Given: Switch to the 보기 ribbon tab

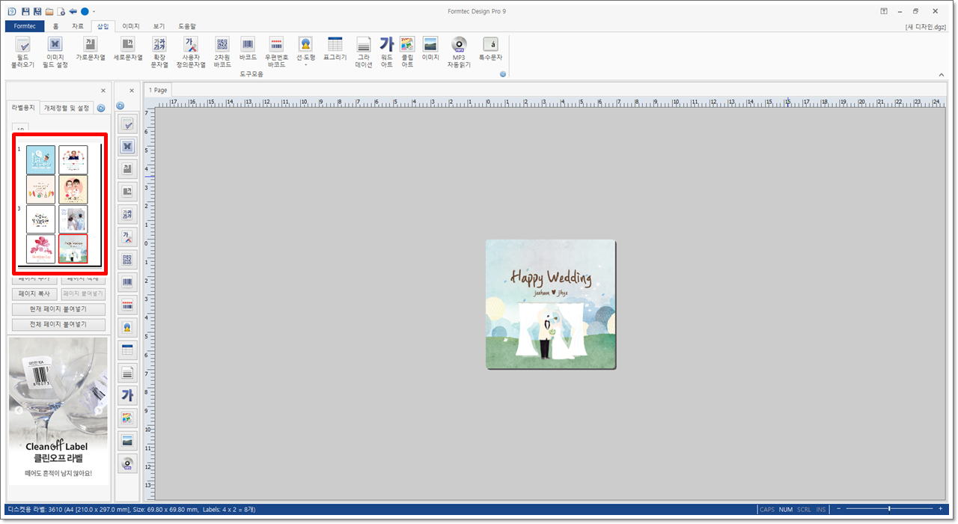Looking at the screenshot, I should click(x=159, y=26).
